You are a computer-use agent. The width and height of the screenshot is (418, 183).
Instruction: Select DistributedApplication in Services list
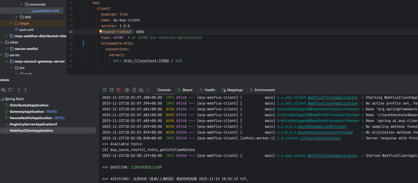point(29,105)
